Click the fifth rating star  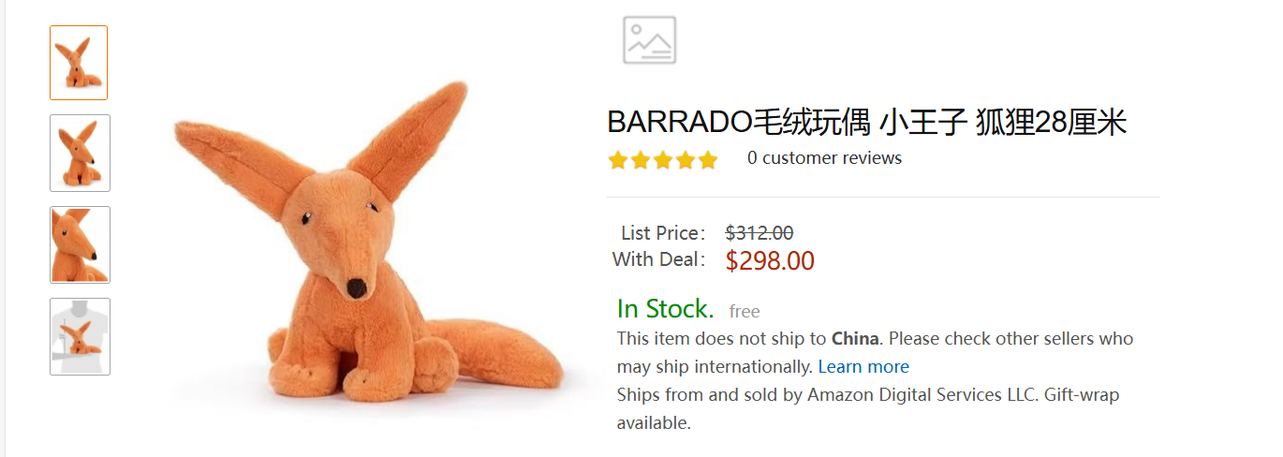[708, 160]
